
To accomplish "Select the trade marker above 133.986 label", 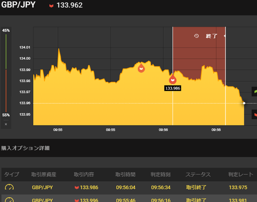I will pos(172,79).
